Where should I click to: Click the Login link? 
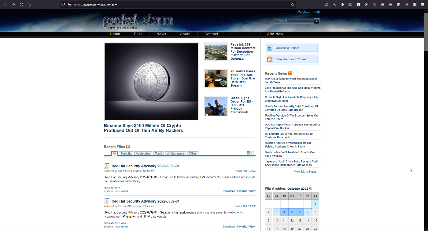pos(318,12)
